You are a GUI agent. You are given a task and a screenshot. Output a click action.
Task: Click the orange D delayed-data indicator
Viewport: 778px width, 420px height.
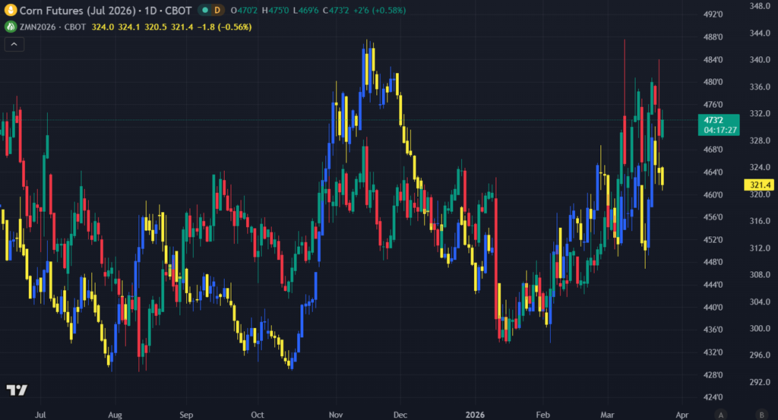[217, 11]
